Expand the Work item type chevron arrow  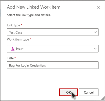point(95,49)
